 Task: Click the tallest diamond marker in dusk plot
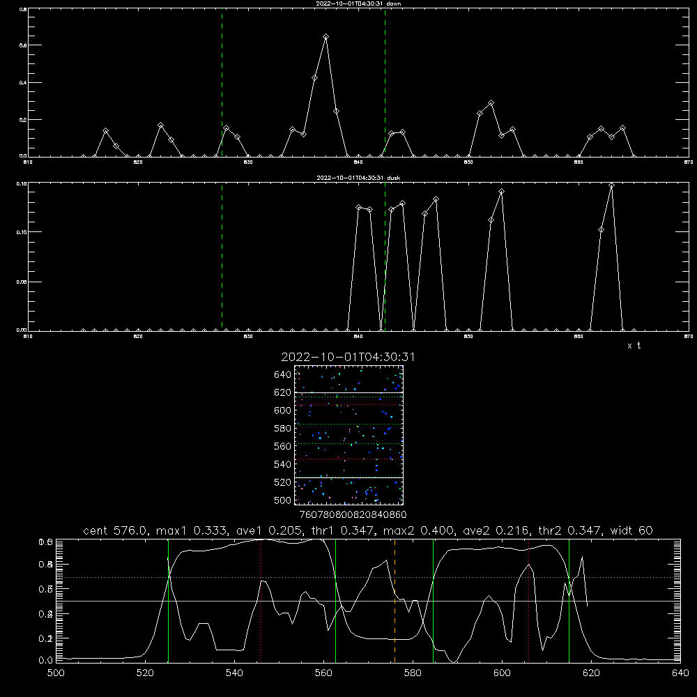[612, 186]
